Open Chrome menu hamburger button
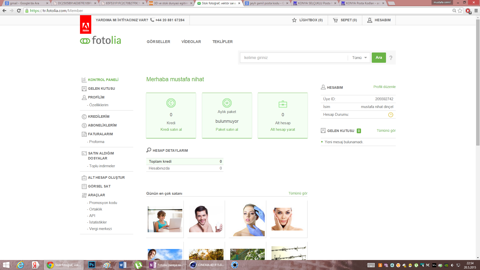The height and width of the screenshot is (270, 480). (476, 11)
